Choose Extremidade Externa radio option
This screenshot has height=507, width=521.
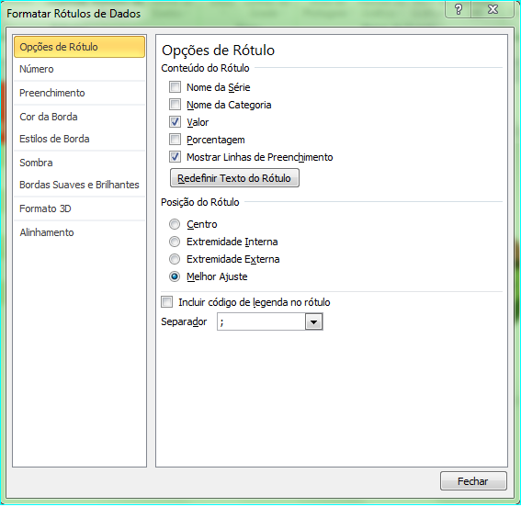tap(175, 259)
